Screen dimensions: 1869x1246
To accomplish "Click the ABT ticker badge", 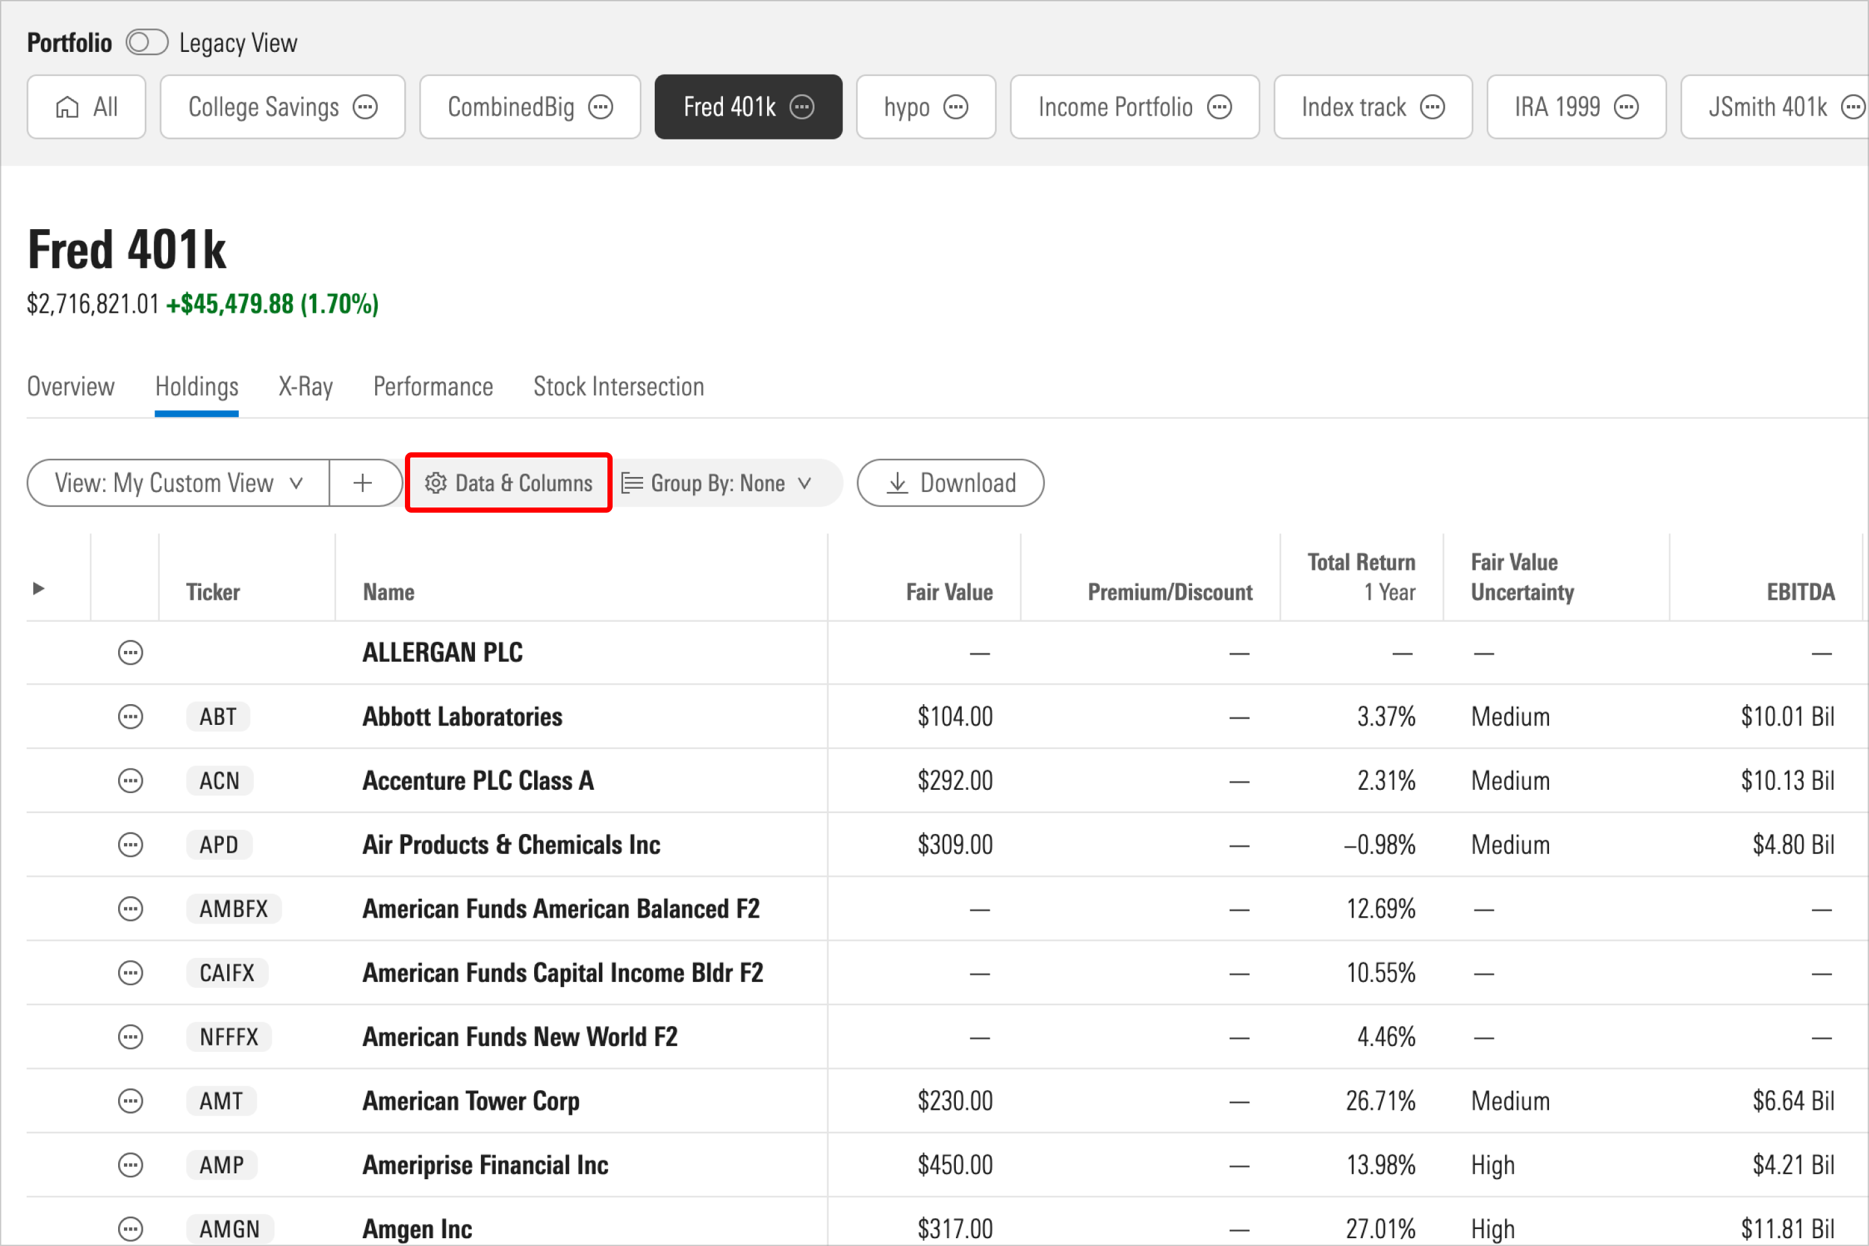I will (219, 716).
